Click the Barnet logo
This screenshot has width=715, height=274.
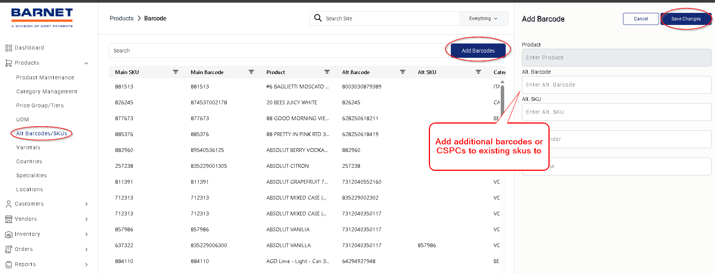tap(42, 18)
